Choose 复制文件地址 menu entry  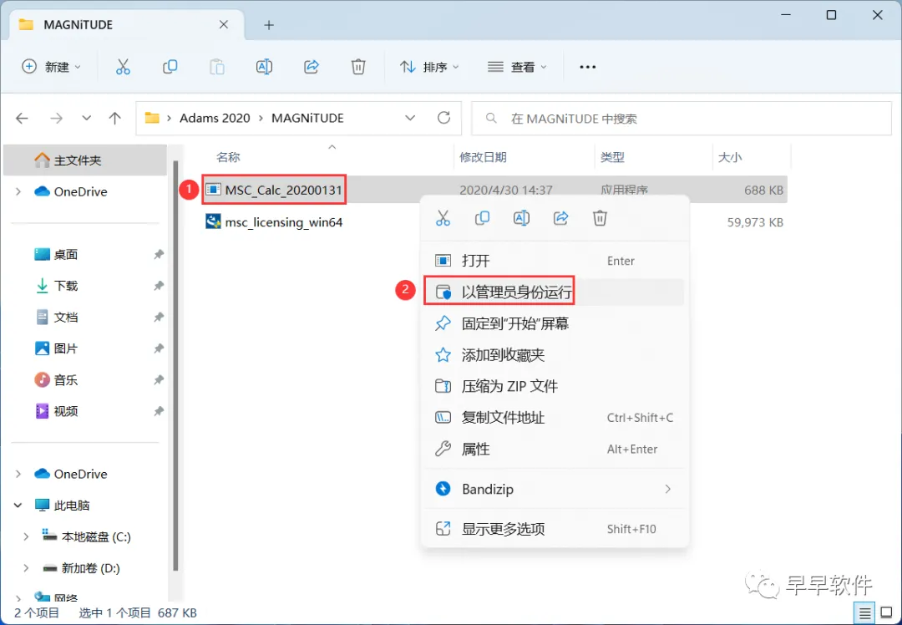tap(554, 418)
